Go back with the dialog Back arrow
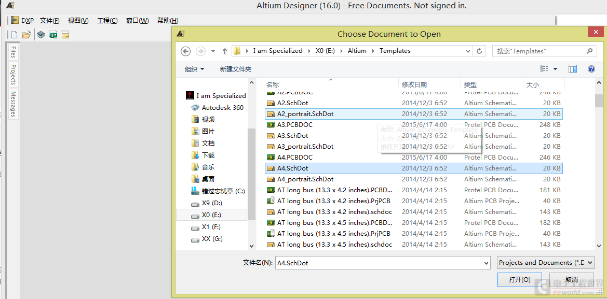 pyautogui.click(x=186, y=51)
